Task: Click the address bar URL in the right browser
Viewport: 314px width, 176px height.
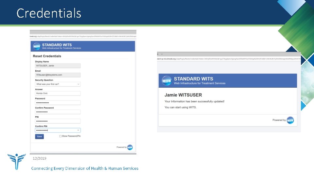Action: click(x=229, y=59)
